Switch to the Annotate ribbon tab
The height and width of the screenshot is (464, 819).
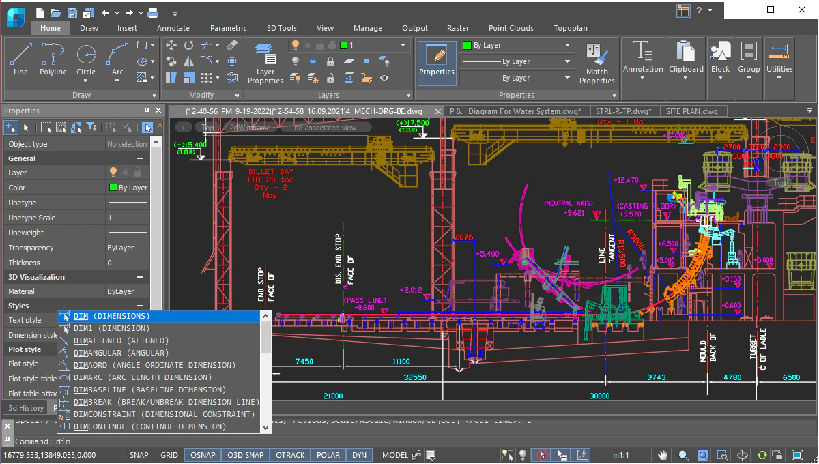[173, 28]
